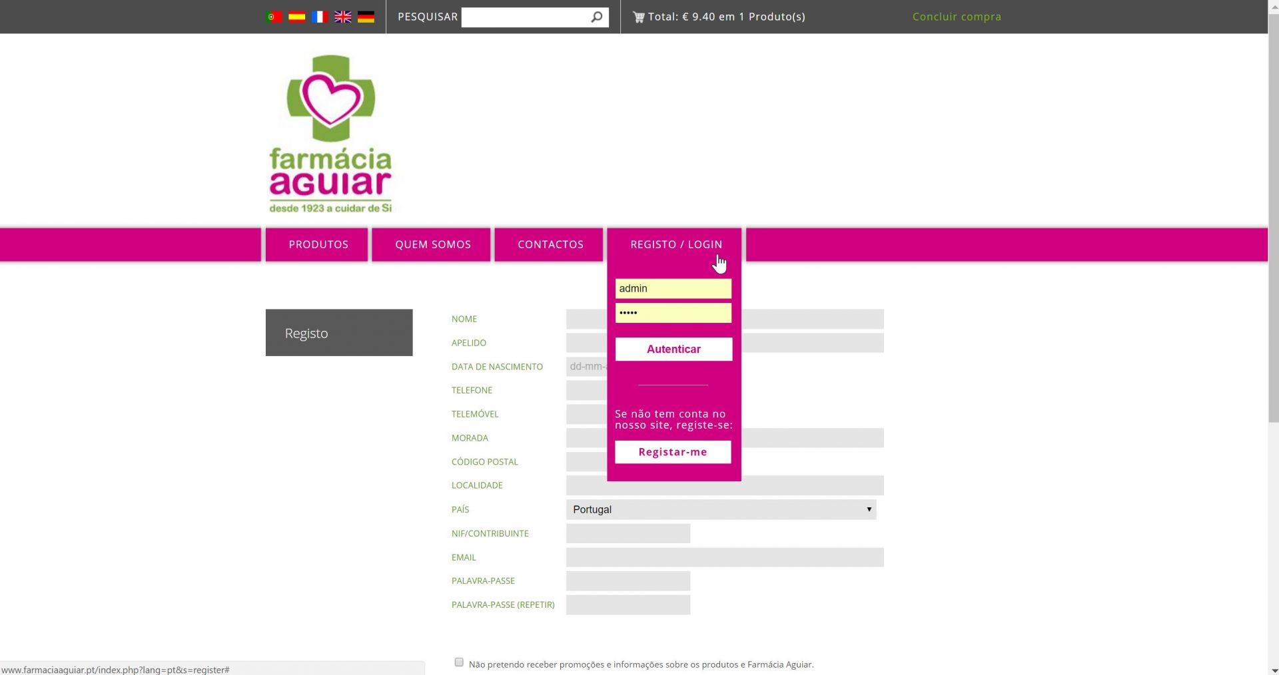Open the shopping cart icon
This screenshot has height=675, width=1279.
click(x=638, y=17)
